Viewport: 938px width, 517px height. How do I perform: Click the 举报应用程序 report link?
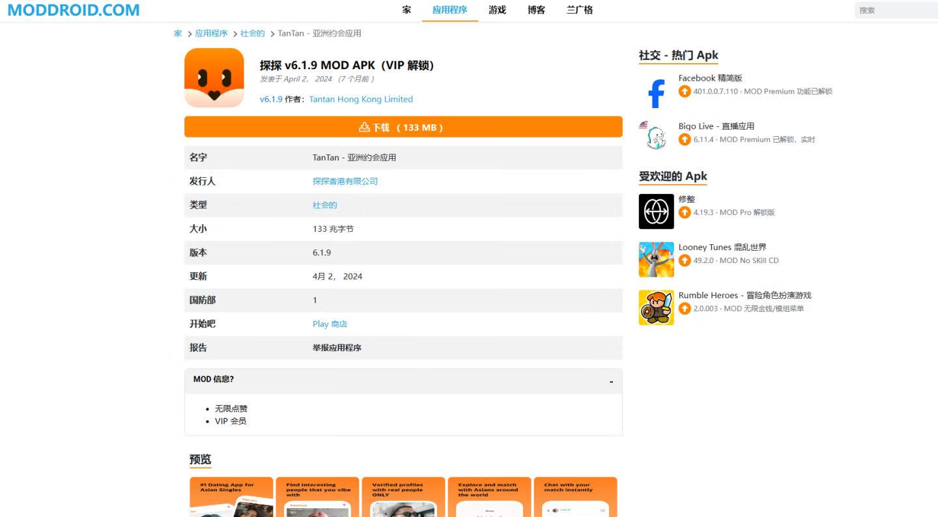pyautogui.click(x=337, y=348)
